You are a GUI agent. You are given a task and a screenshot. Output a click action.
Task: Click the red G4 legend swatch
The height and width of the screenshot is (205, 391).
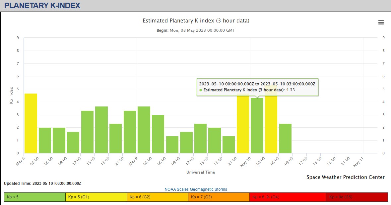[288, 197]
